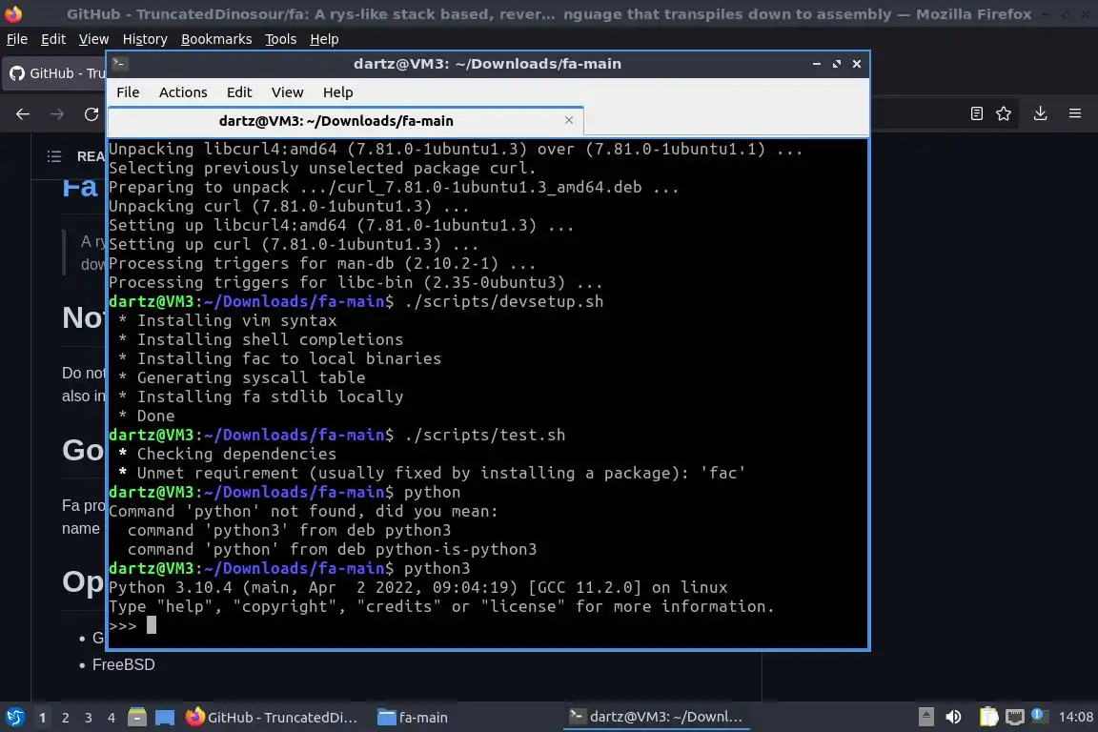Click the ./scripts/devsetup.sh command line
The width and height of the screenshot is (1098, 732).
(356, 301)
